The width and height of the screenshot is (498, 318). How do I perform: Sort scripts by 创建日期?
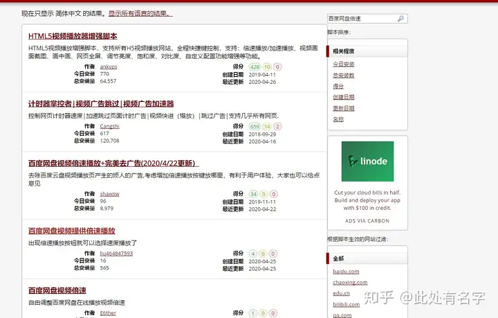343,97
